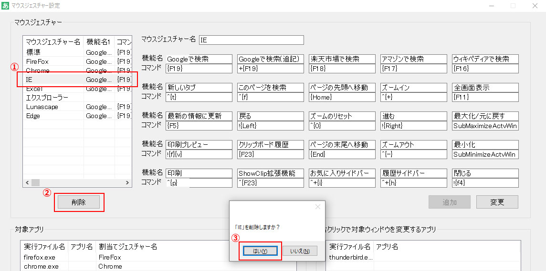
Task: Click the 変更 button
Action: [x=497, y=202]
